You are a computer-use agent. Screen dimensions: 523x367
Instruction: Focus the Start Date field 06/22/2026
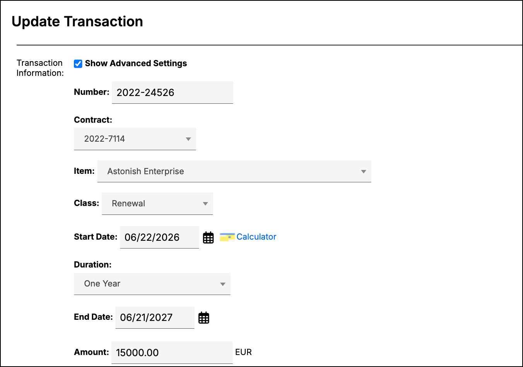(159, 237)
